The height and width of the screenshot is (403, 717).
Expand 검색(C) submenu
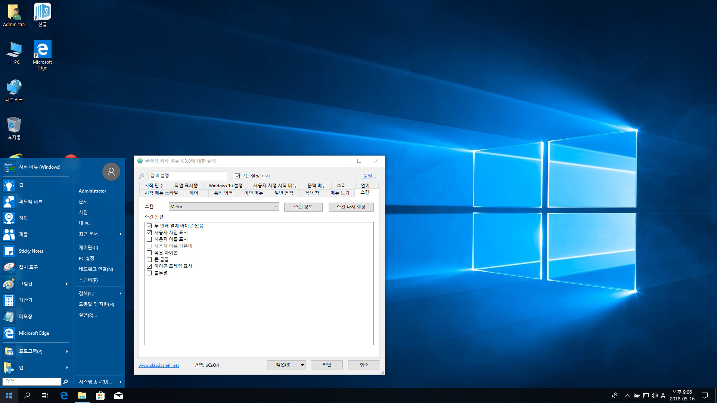tap(99, 293)
